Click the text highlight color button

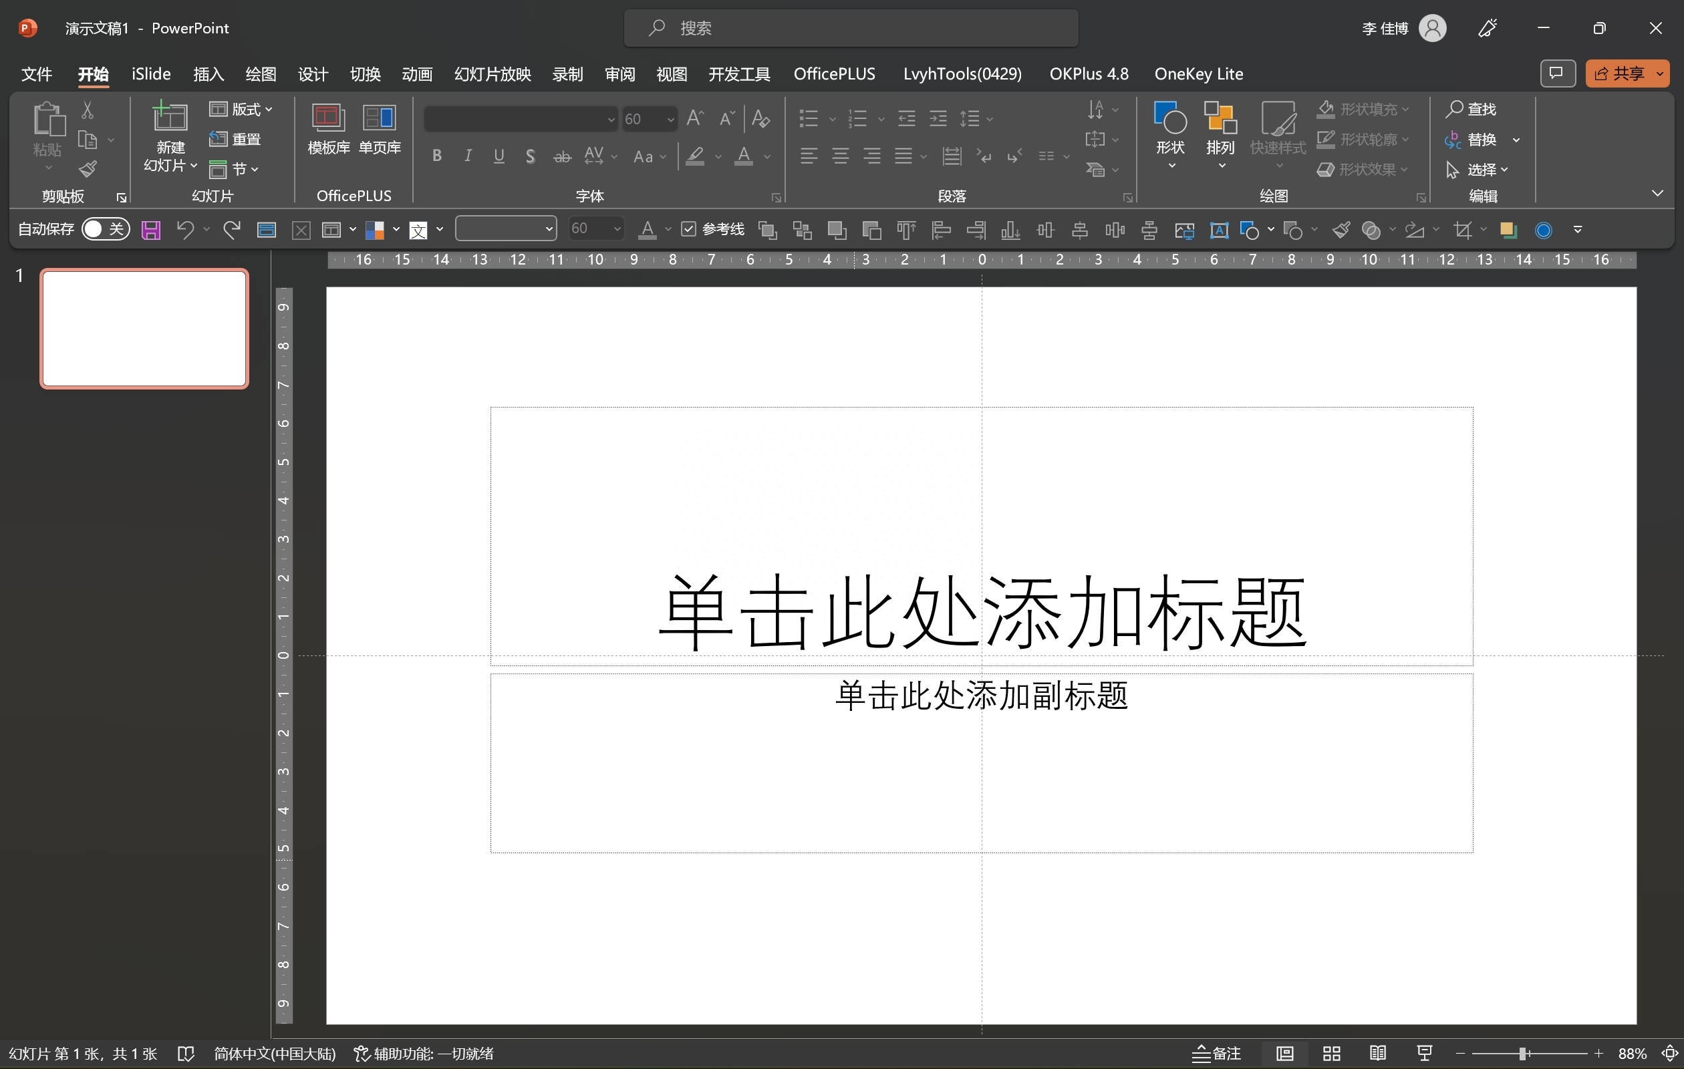coord(694,156)
